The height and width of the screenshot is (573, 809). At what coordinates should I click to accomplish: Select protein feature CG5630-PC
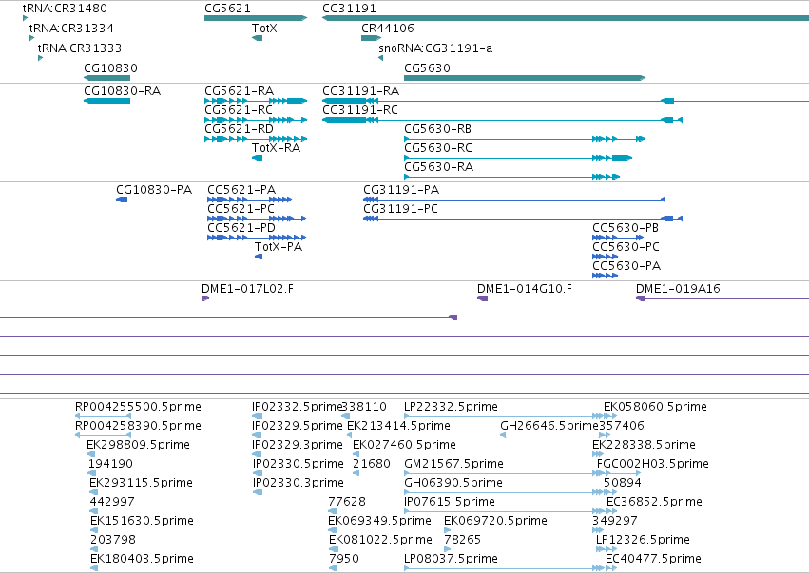coord(606,257)
